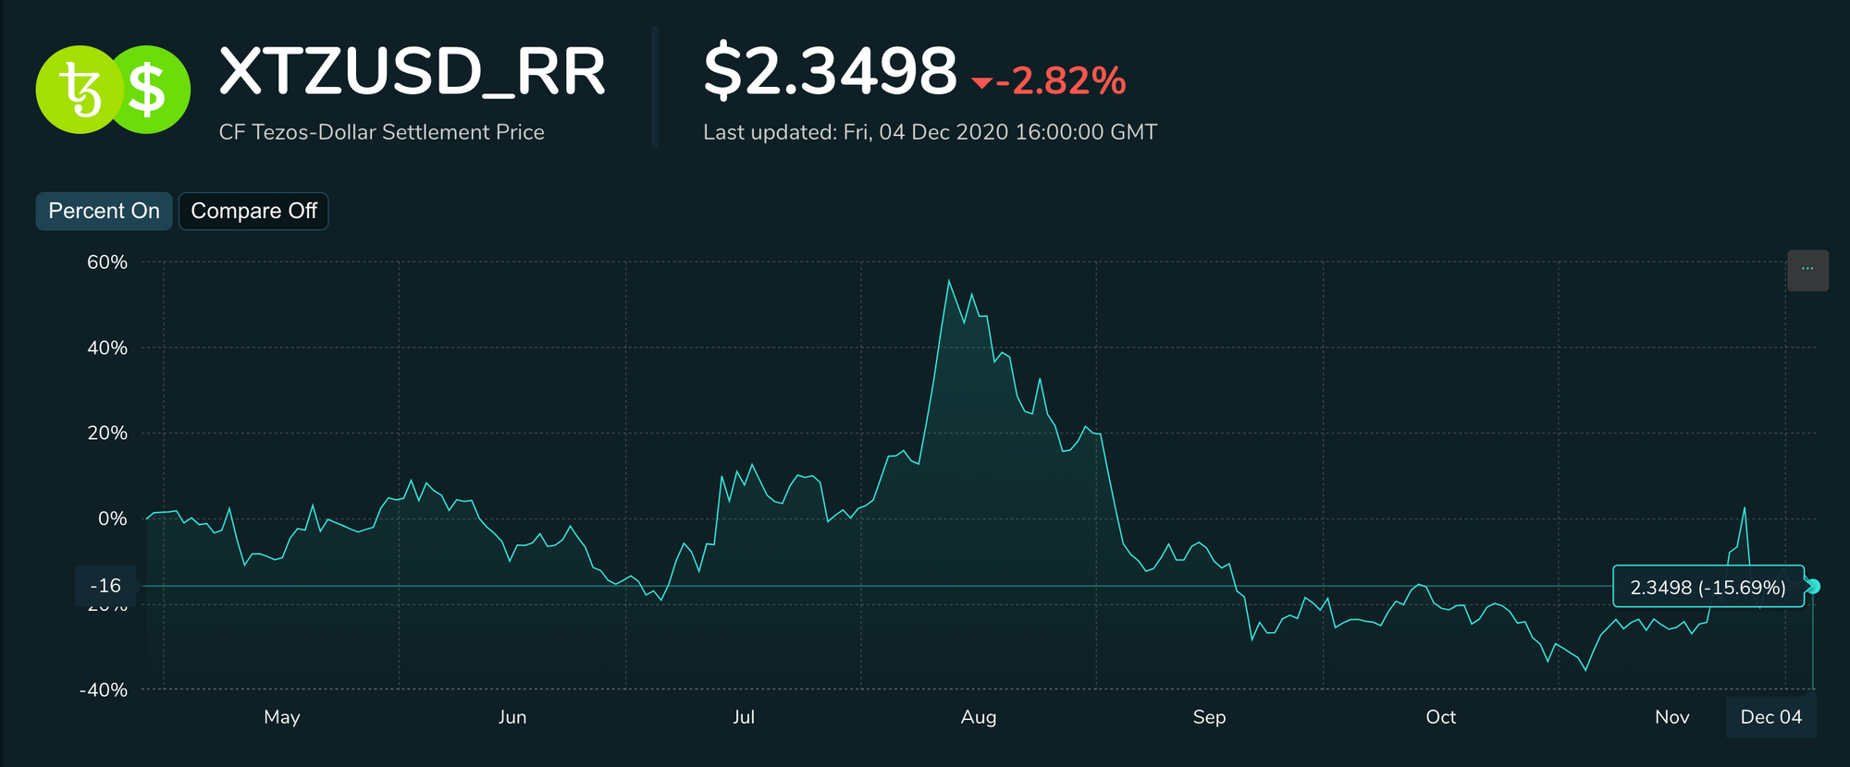Screen dimensions: 1850x767
Task: Click the XTZUSD_RR ticker title
Action: point(412,71)
